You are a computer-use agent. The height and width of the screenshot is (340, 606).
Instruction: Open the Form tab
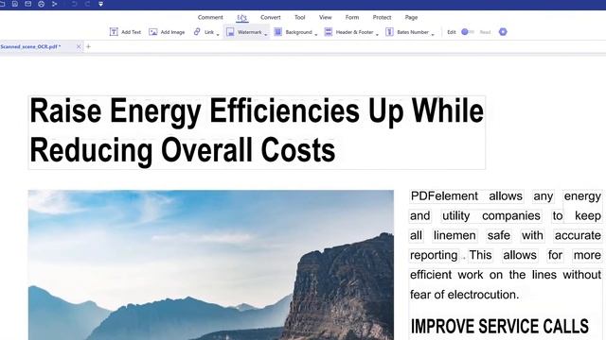tap(352, 17)
